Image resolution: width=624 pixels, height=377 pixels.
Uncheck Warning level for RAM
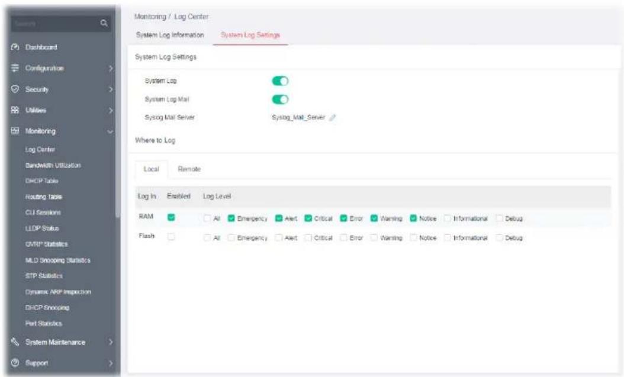374,218
